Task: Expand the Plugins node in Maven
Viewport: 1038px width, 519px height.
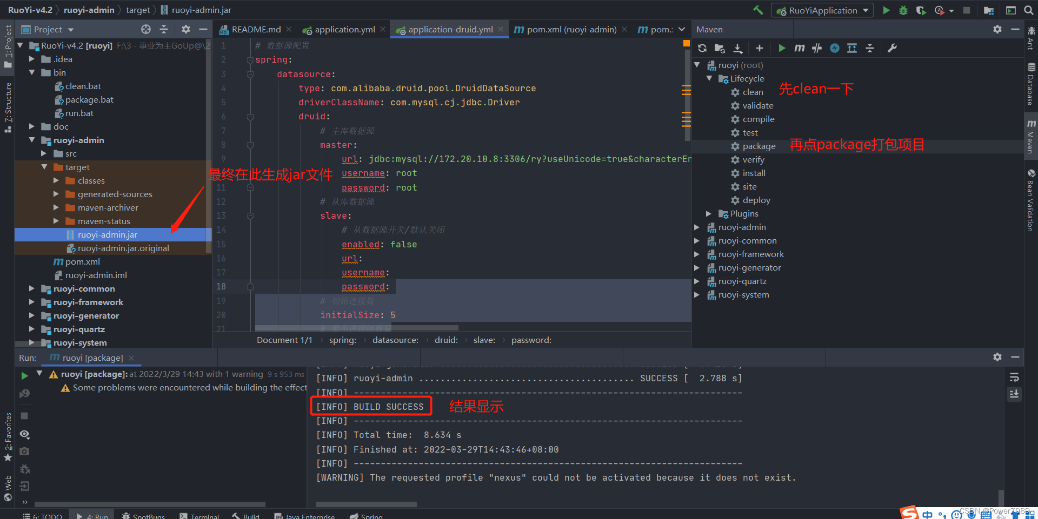Action: pos(709,213)
